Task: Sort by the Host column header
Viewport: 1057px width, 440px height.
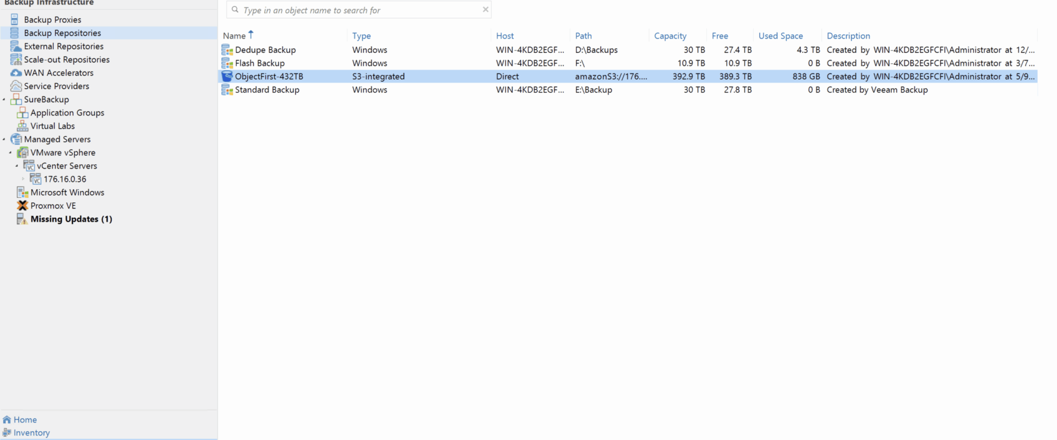Action: click(x=505, y=36)
